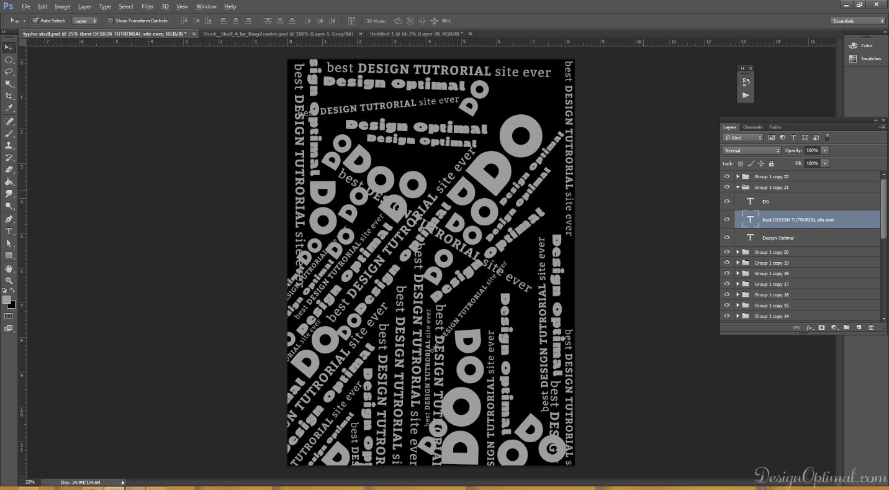Select the Elliptical Marquee tool
The height and width of the screenshot is (490, 889).
(9, 60)
